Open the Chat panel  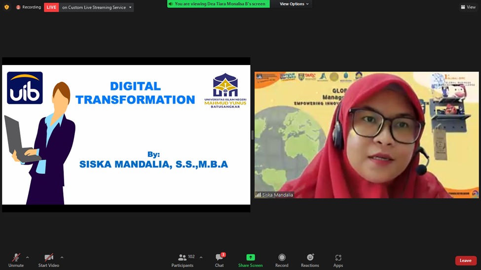click(220, 260)
